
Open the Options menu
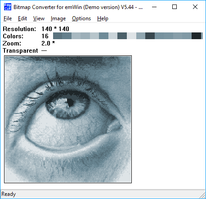tap(81, 18)
